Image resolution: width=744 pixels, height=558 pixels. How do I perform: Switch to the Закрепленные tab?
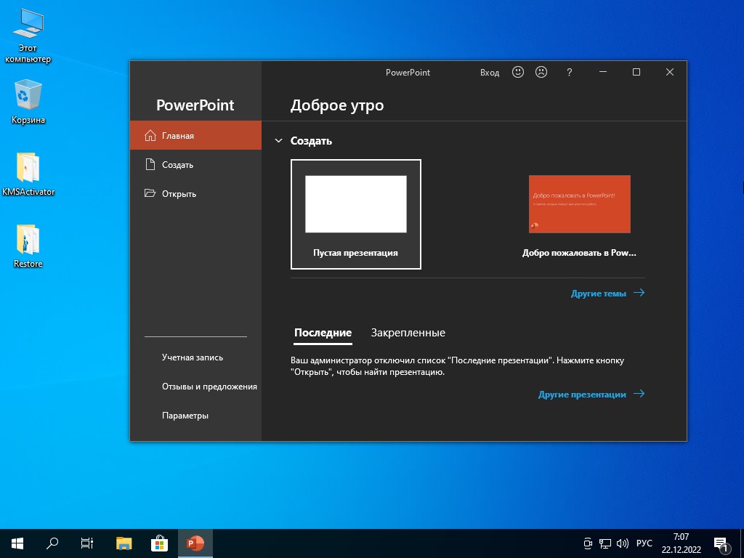click(408, 333)
